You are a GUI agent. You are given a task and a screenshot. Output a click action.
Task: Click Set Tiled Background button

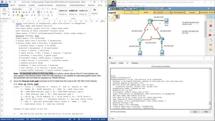178,12
